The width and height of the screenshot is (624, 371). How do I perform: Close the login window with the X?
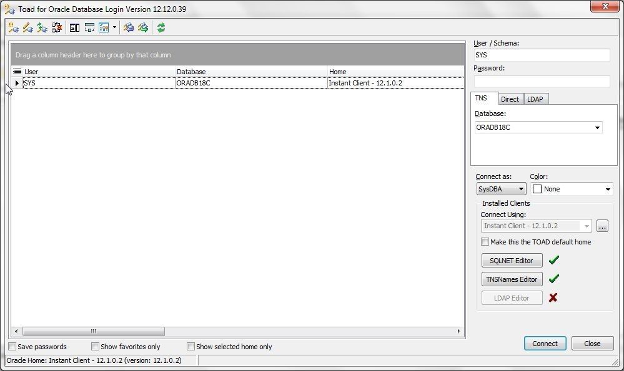pos(605,6)
